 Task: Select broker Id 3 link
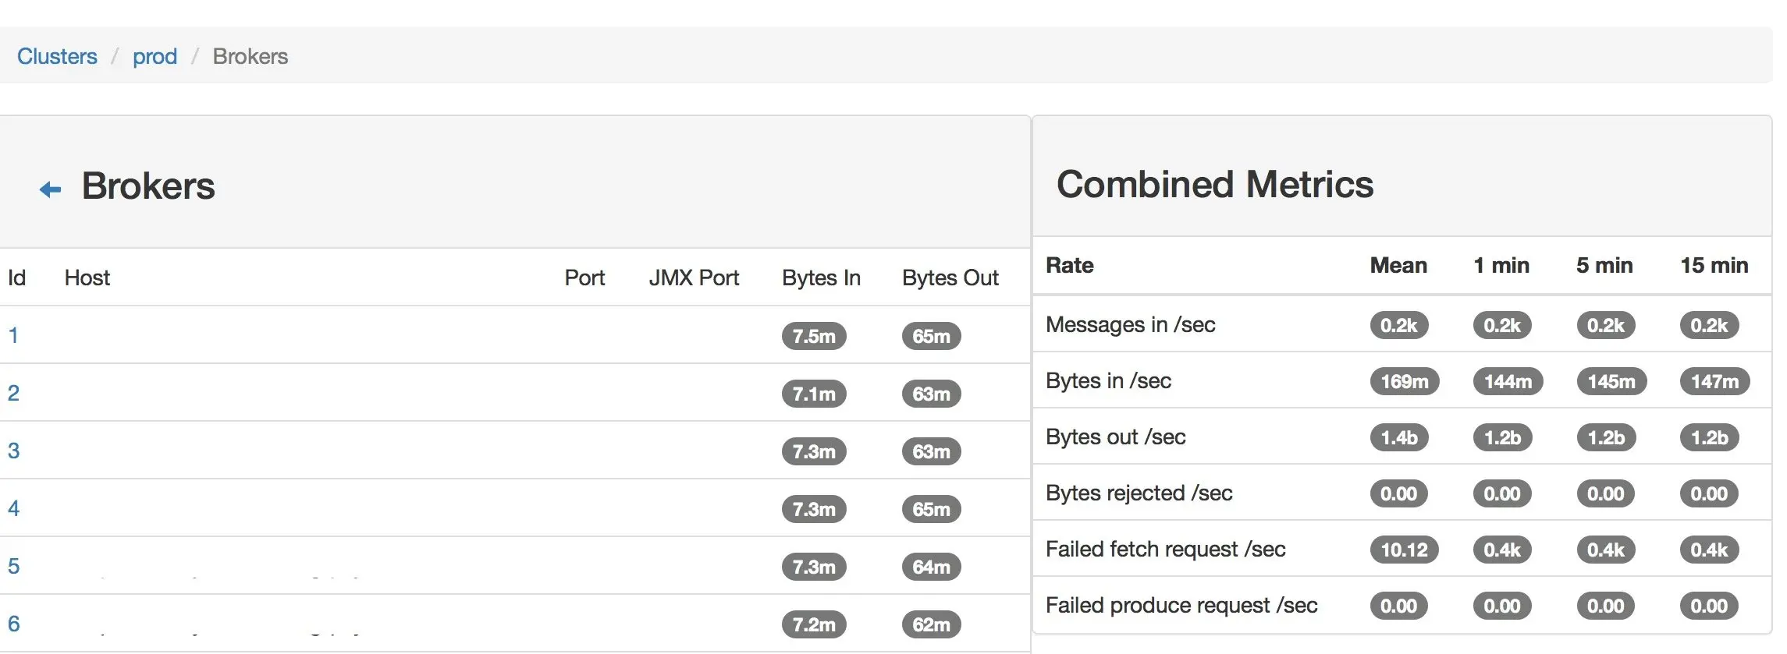pos(13,451)
